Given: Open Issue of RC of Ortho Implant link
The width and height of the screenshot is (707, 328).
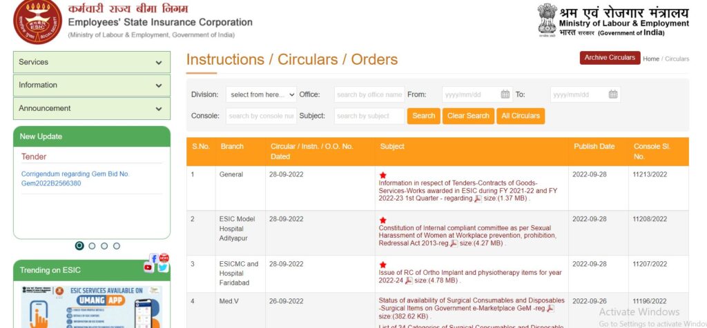Looking at the screenshot, I should (x=470, y=277).
